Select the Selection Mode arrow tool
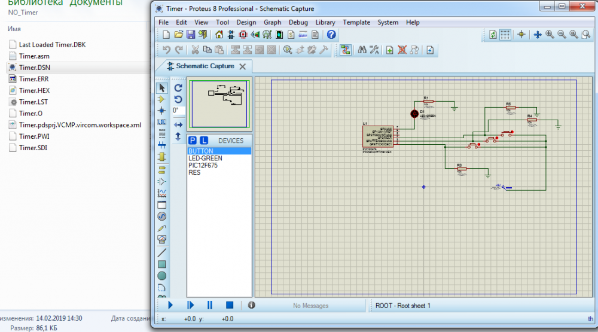Image resolution: width=598 pixels, height=332 pixels. [161, 88]
